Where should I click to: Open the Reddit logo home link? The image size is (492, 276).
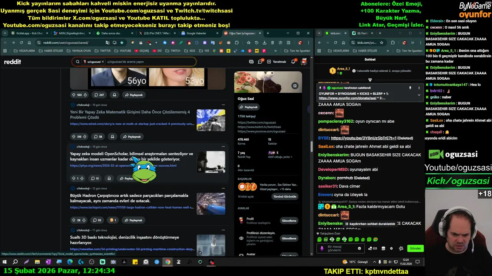[12, 62]
